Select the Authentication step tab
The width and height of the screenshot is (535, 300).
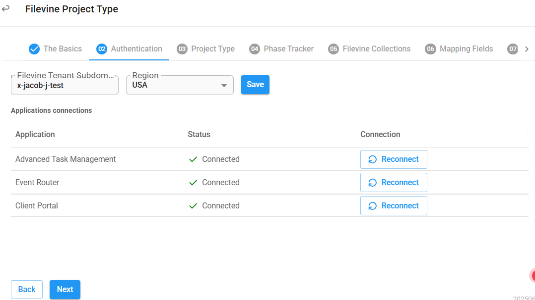click(129, 49)
